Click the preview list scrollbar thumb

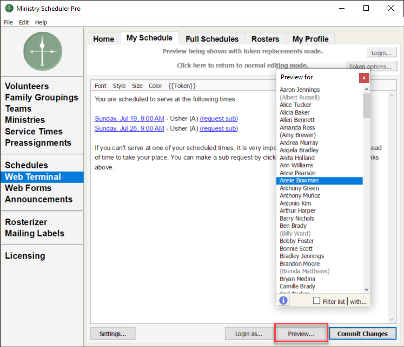click(367, 106)
